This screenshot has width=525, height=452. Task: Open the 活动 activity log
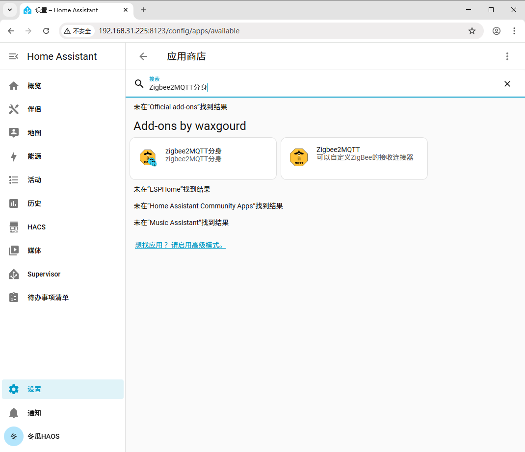[63, 180]
